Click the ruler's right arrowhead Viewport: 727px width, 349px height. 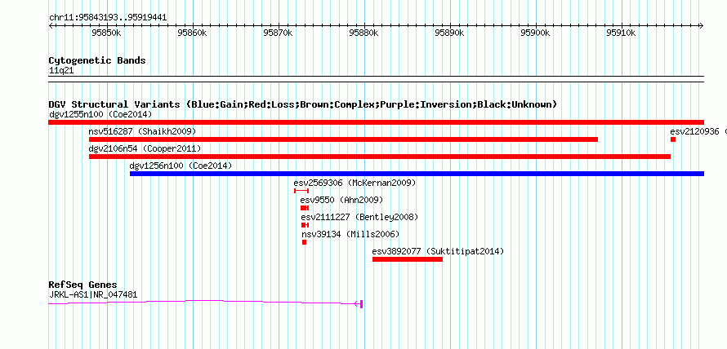click(702, 25)
